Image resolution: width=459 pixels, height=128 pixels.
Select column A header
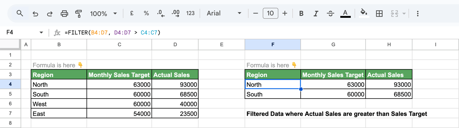(26, 44)
